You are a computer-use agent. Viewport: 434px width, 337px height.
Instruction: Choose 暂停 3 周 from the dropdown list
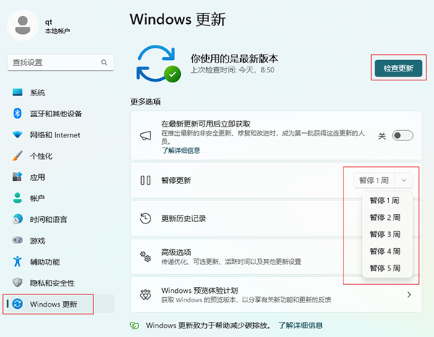coord(387,234)
